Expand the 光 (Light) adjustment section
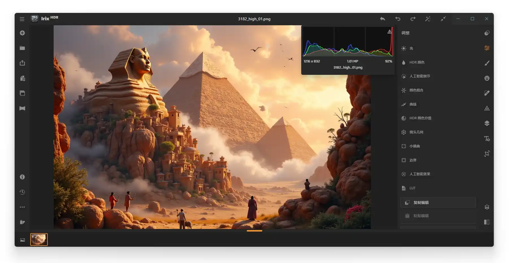 [411, 48]
